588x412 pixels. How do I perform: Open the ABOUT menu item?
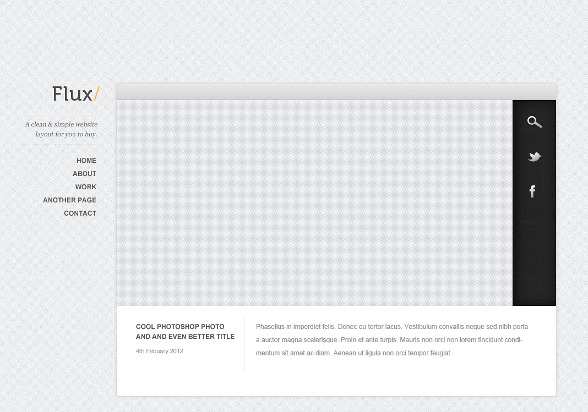point(84,174)
